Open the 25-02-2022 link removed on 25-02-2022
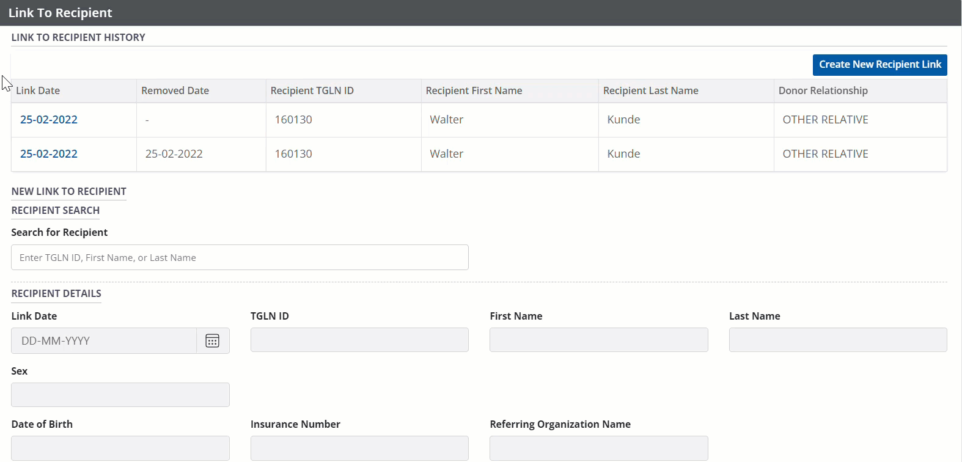The width and height of the screenshot is (962, 462). (x=49, y=154)
